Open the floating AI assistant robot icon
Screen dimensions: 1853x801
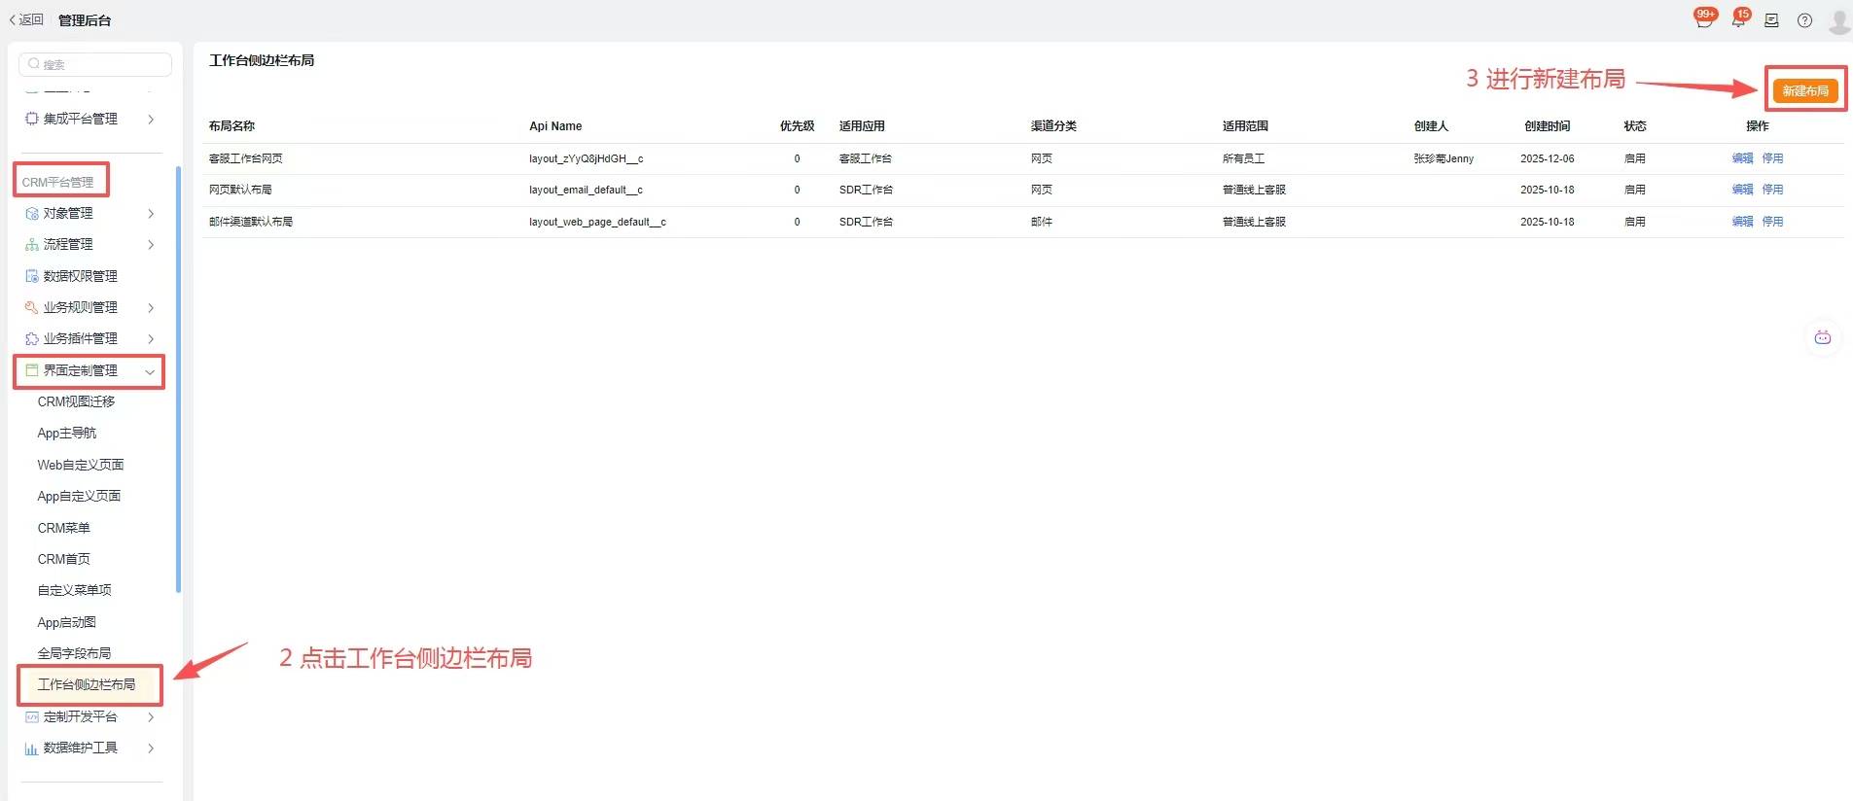tap(1822, 337)
